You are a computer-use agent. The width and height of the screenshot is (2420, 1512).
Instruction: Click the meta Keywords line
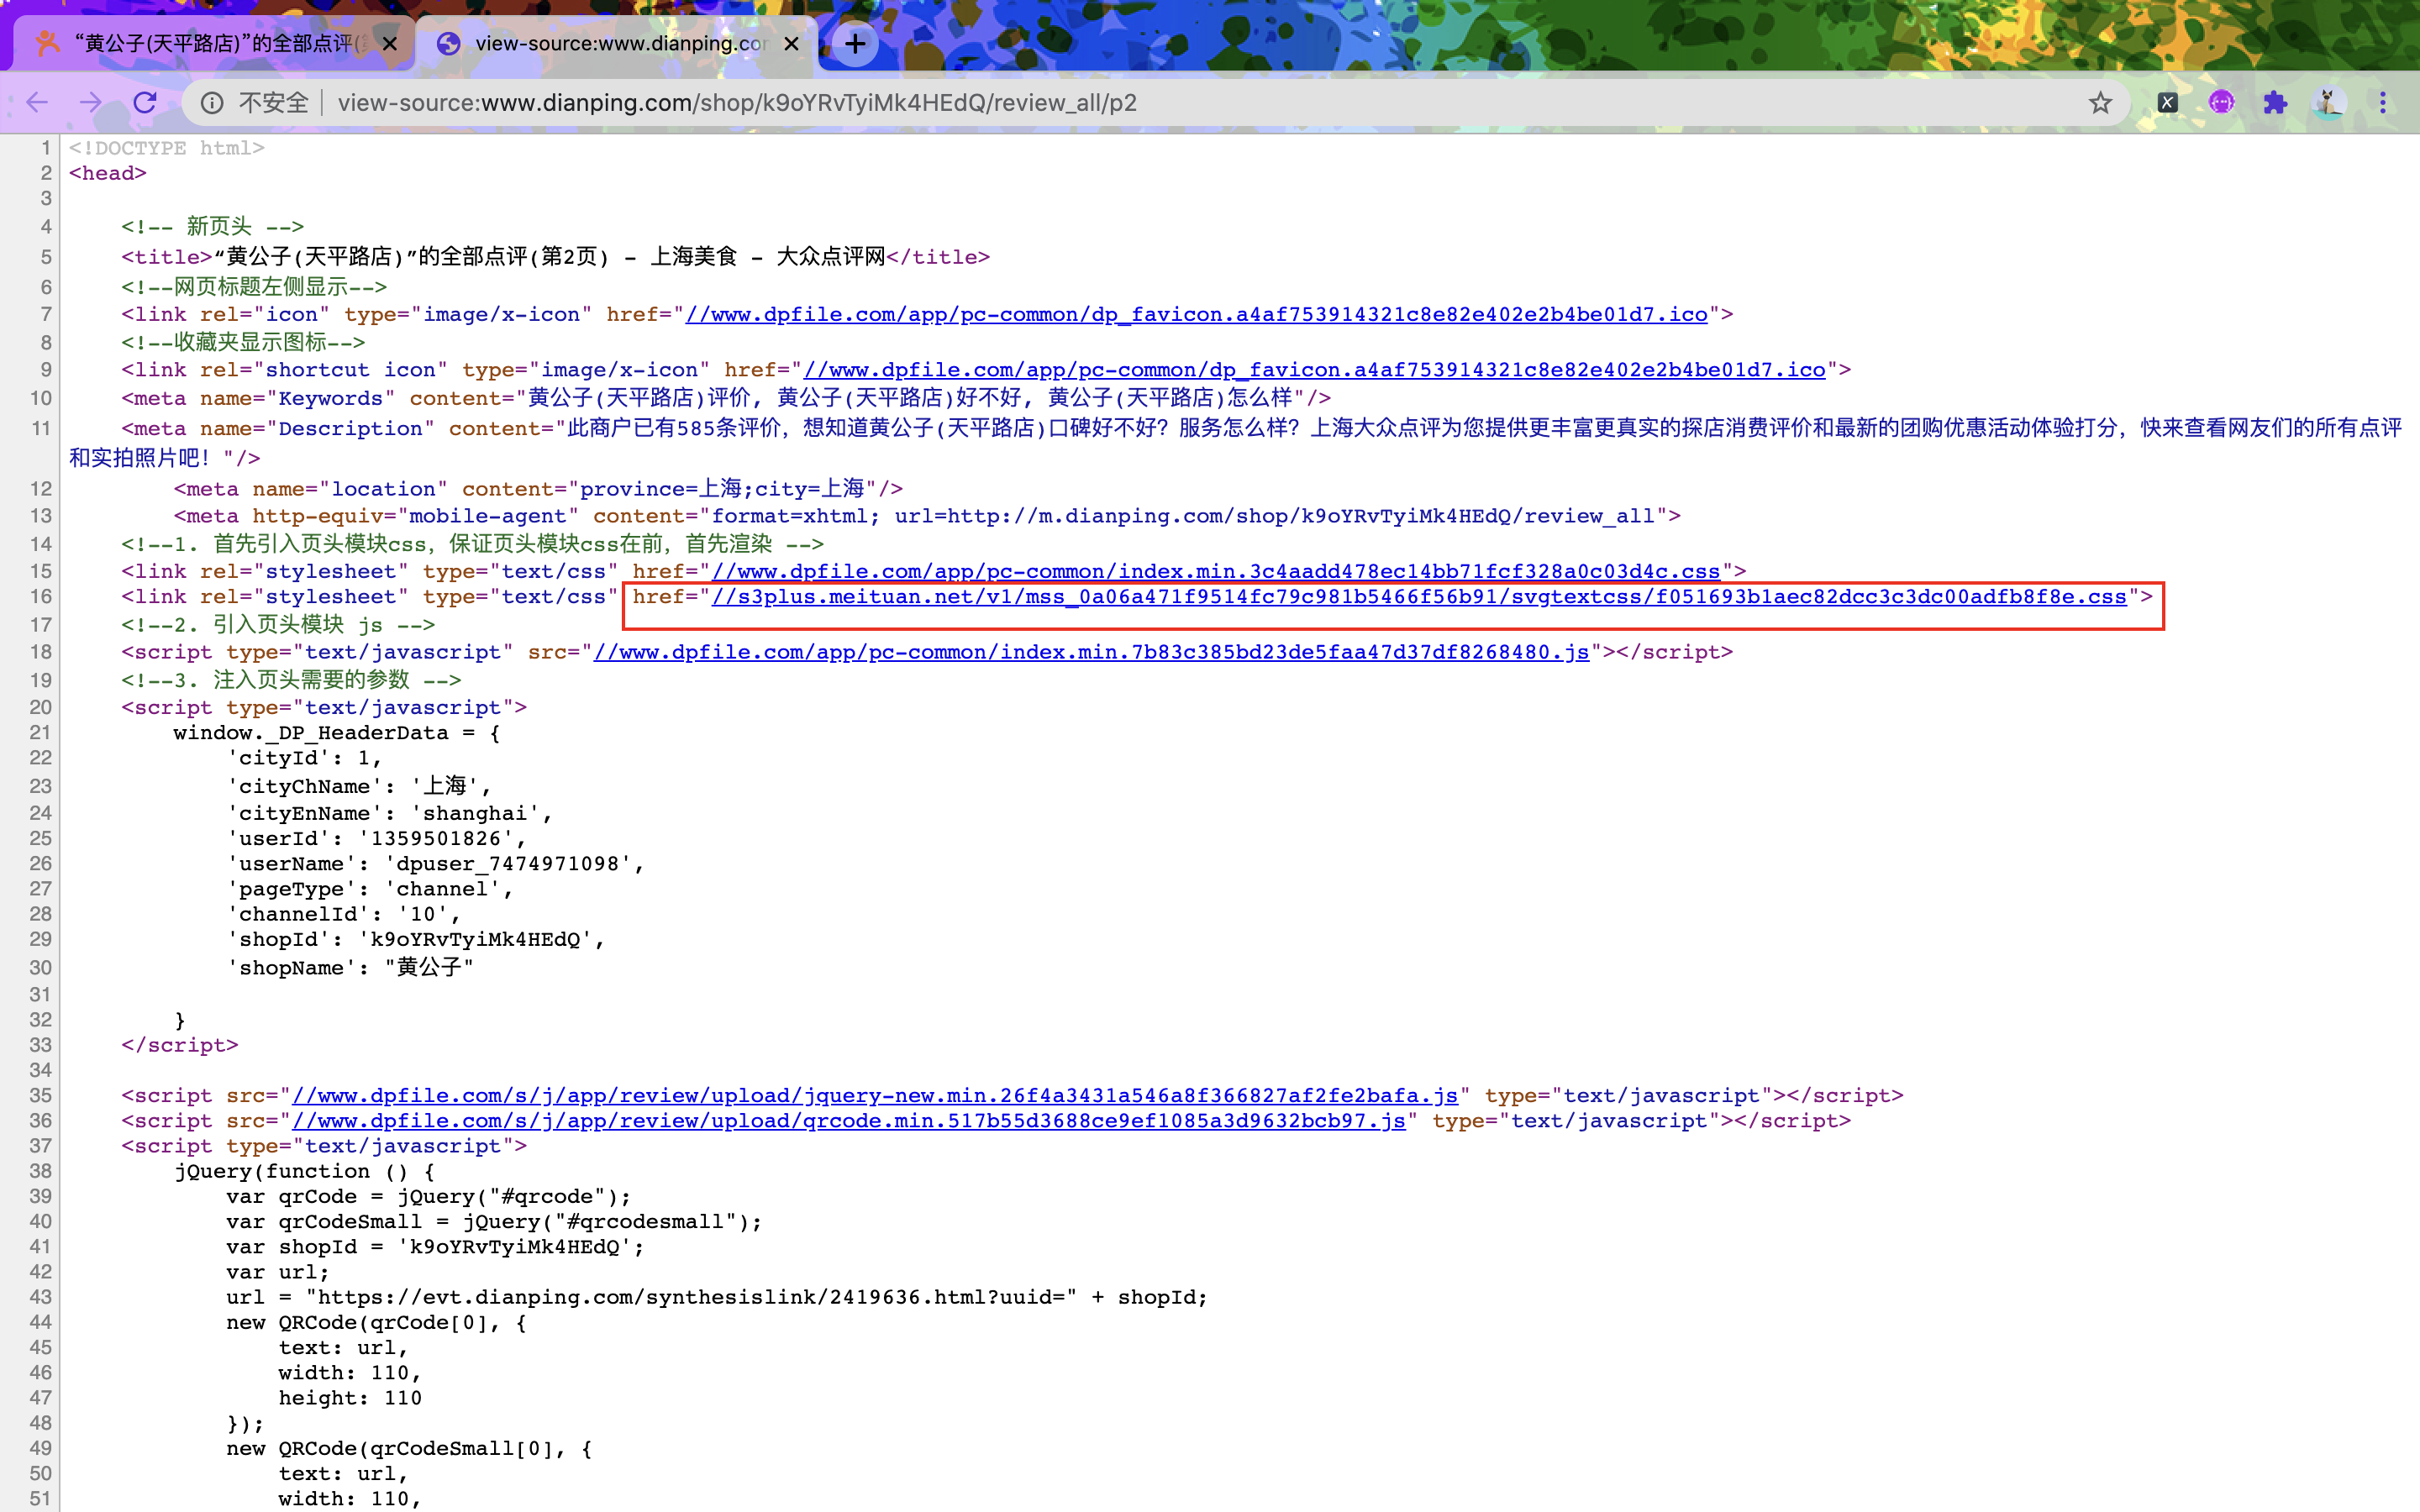click(726, 398)
